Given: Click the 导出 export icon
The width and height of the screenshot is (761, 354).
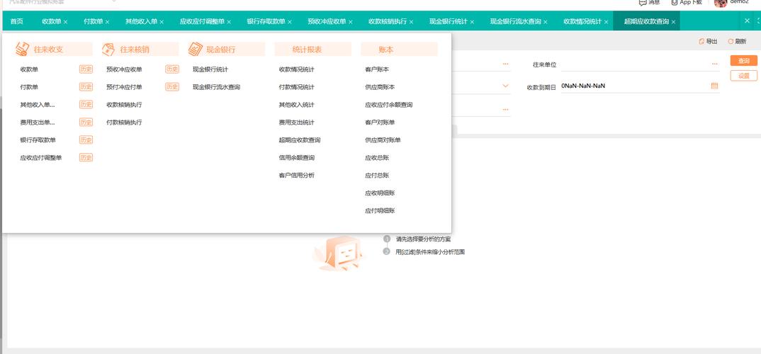Looking at the screenshot, I should tap(701, 42).
